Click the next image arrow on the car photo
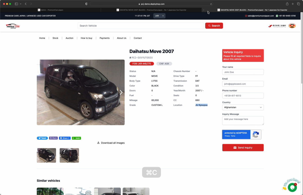 (121, 92)
